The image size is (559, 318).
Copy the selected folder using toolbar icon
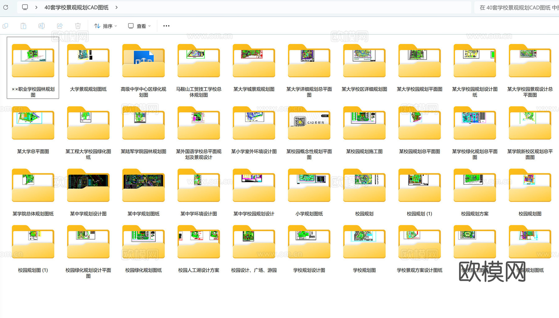pyautogui.click(x=5, y=26)
